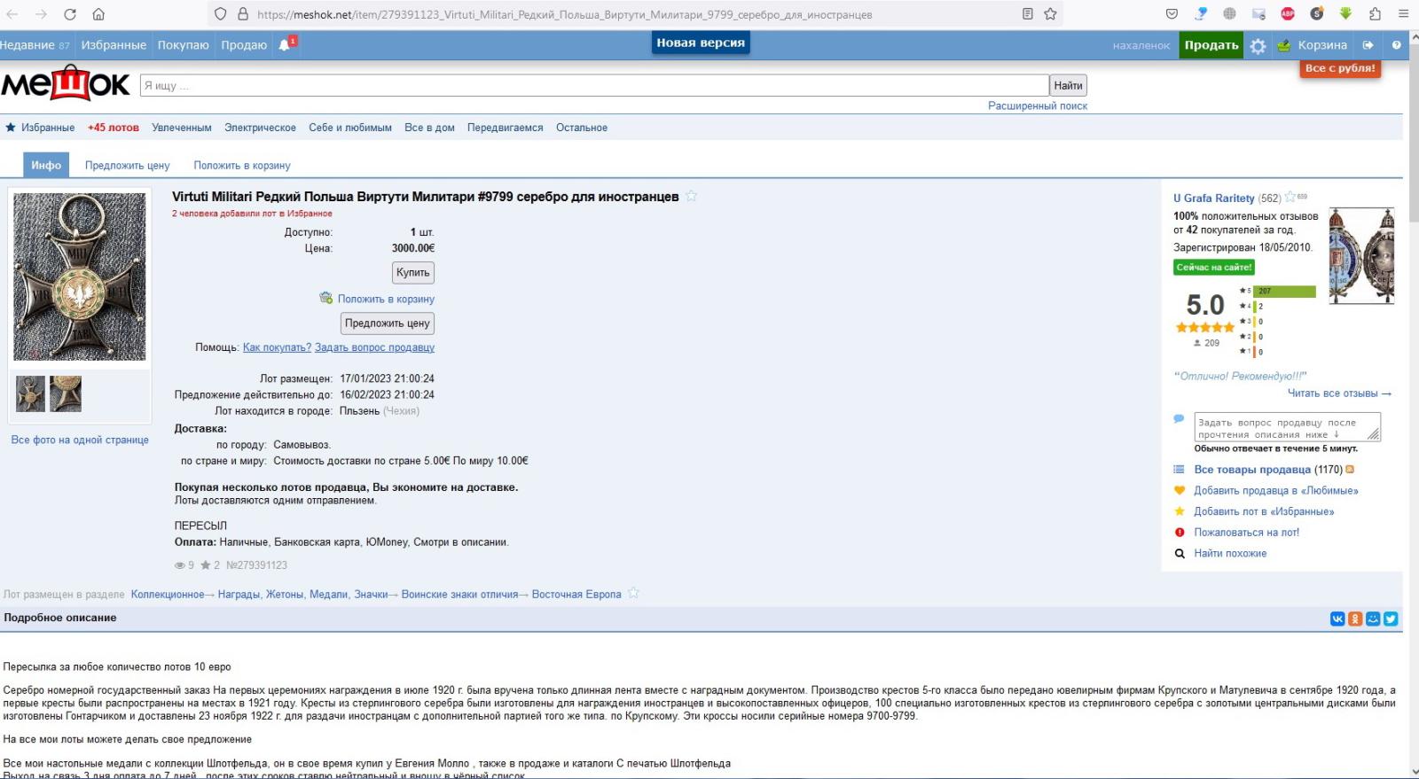Open the Firefox hamburger menu
Screen dimensions: 1419x779
tap(1403, 14)
